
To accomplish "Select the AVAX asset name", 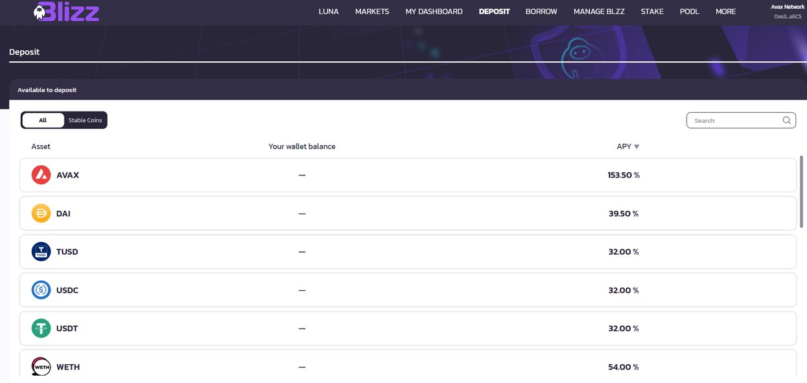I will point(68,175).
